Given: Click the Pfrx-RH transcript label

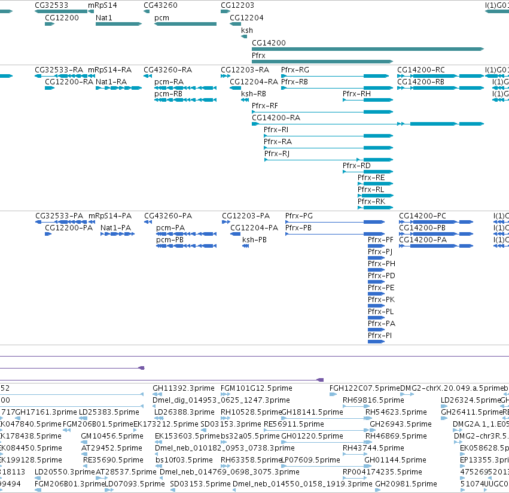Looking at the screenshot, I should 356,94.
